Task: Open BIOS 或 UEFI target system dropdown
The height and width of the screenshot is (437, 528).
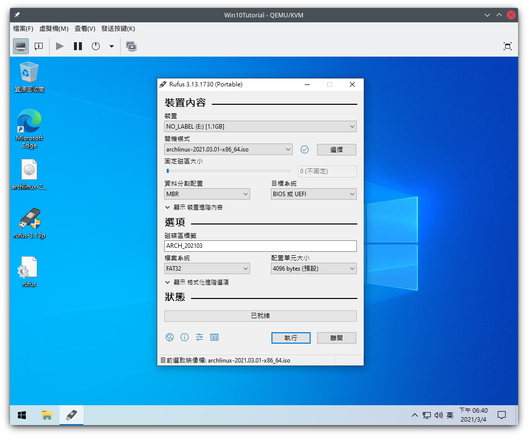Action: [x=314, y=194]
